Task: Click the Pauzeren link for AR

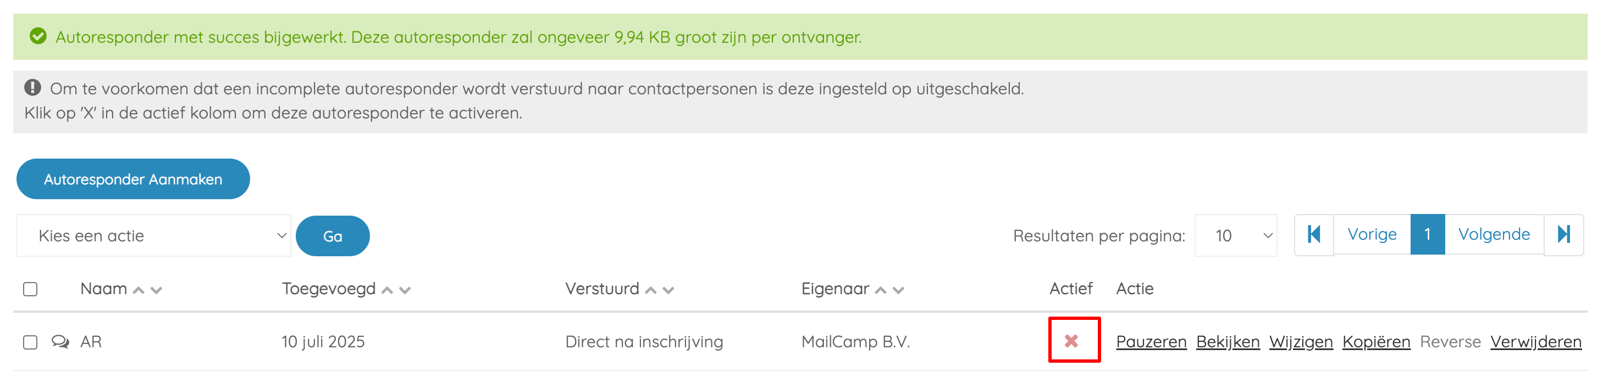Action: coord(1151,341)
